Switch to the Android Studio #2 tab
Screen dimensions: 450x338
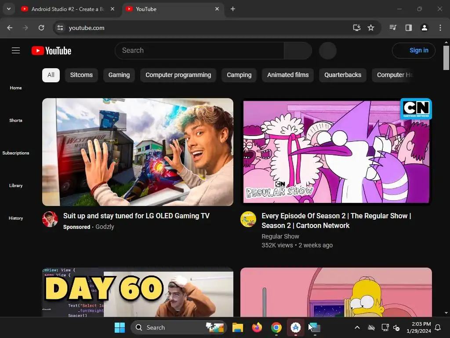(x=67, y=9)
